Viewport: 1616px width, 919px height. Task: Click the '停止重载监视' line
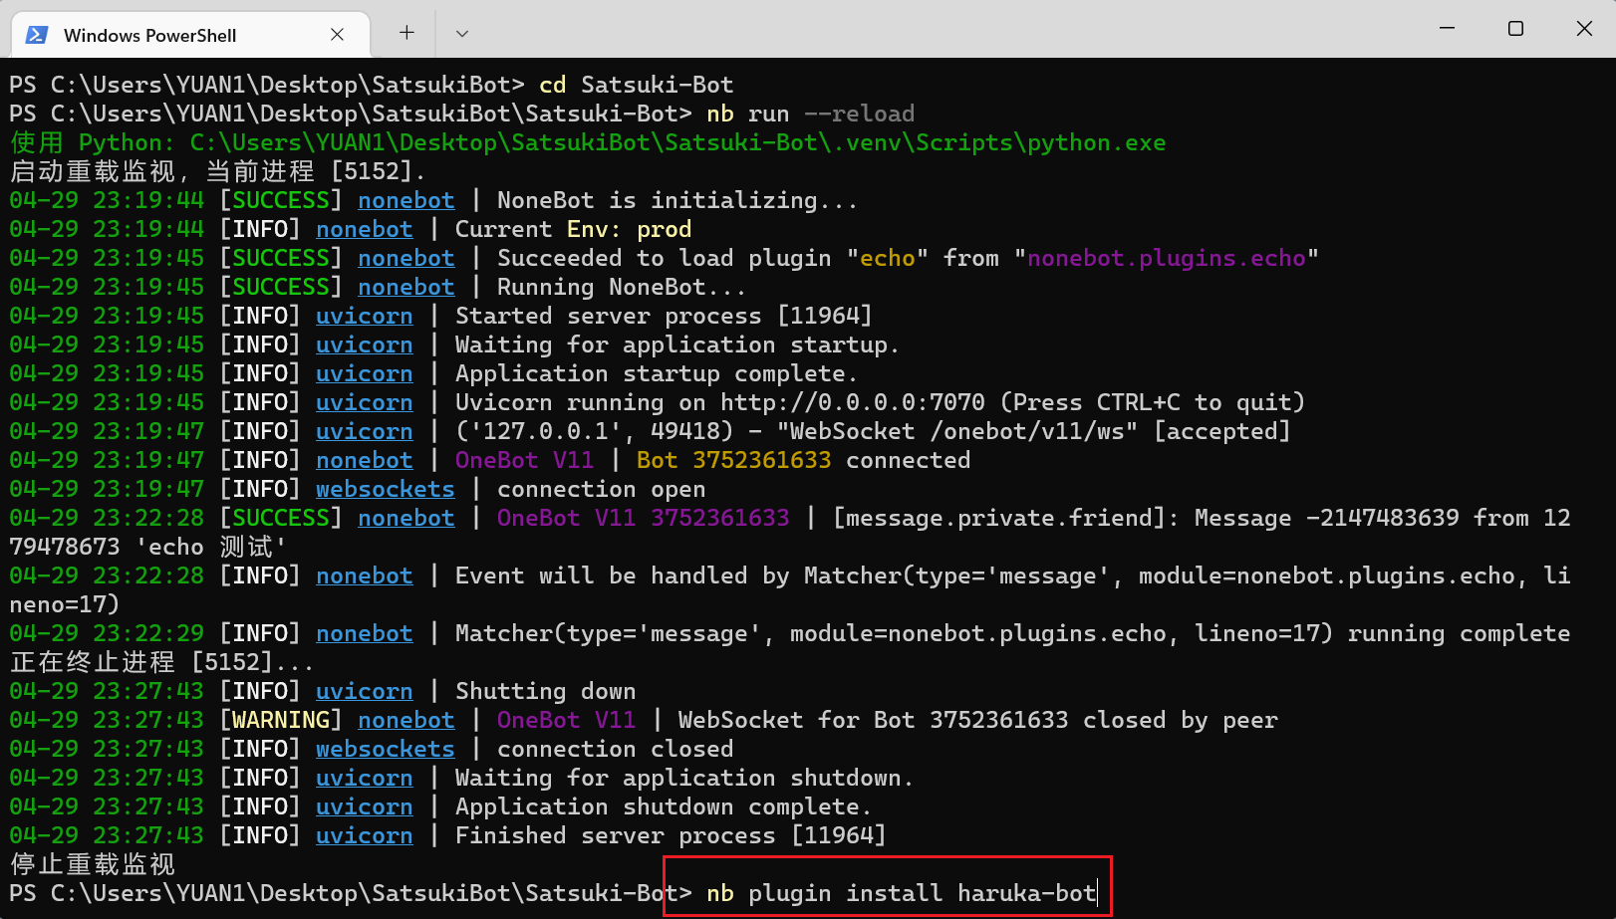pos(93,864)
